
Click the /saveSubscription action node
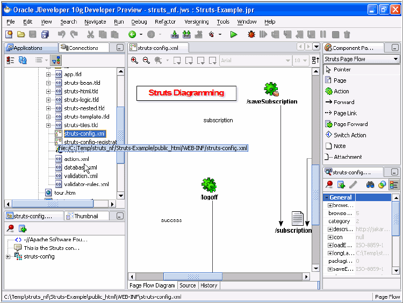pos(271,92)
